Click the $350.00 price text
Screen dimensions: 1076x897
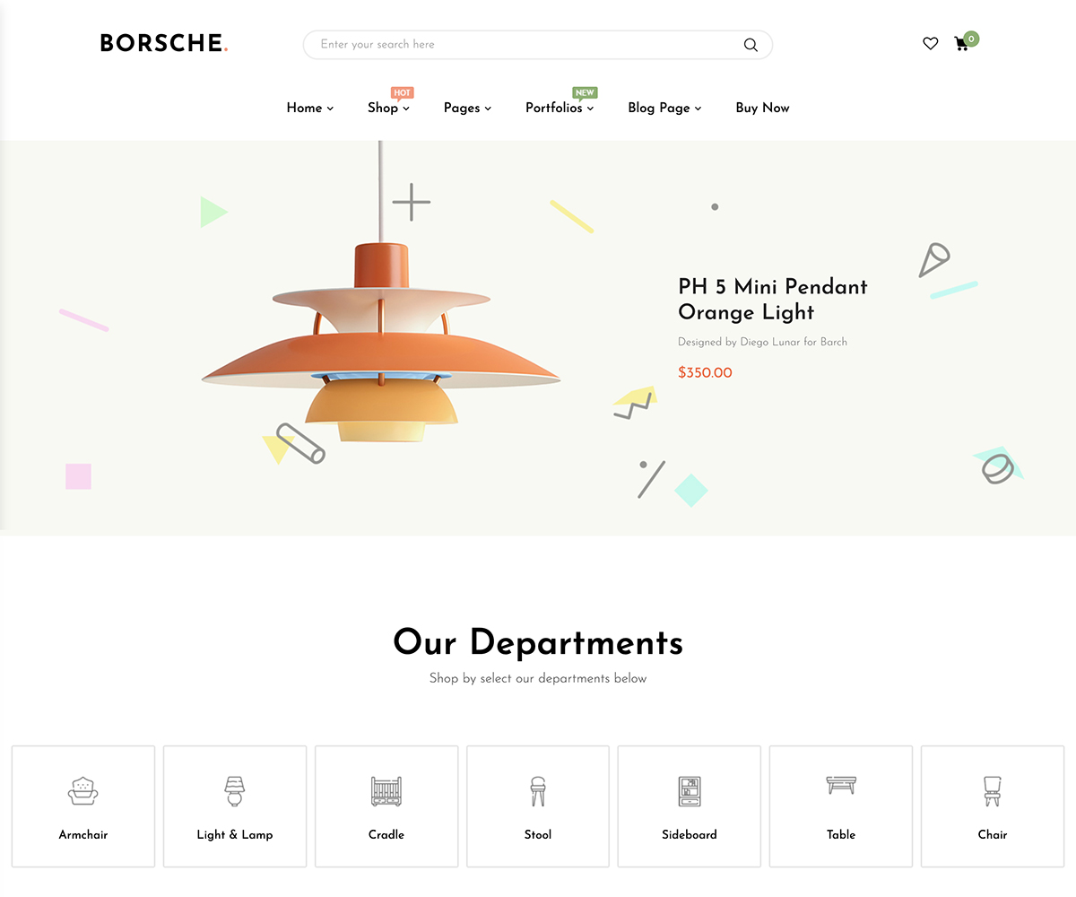click(x=705, y=373)
